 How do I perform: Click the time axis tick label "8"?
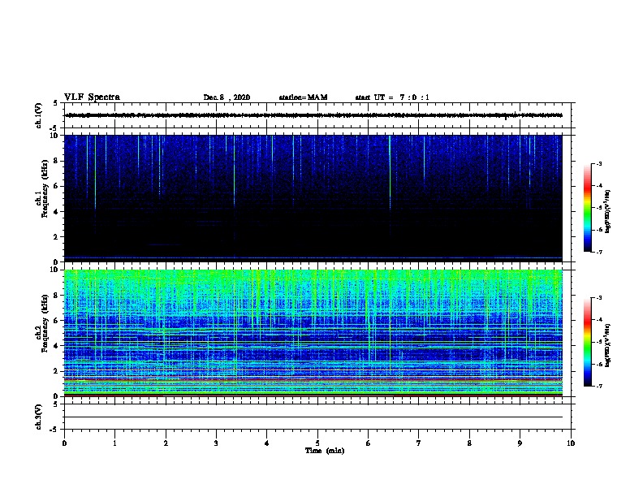[x=469, y=443]
